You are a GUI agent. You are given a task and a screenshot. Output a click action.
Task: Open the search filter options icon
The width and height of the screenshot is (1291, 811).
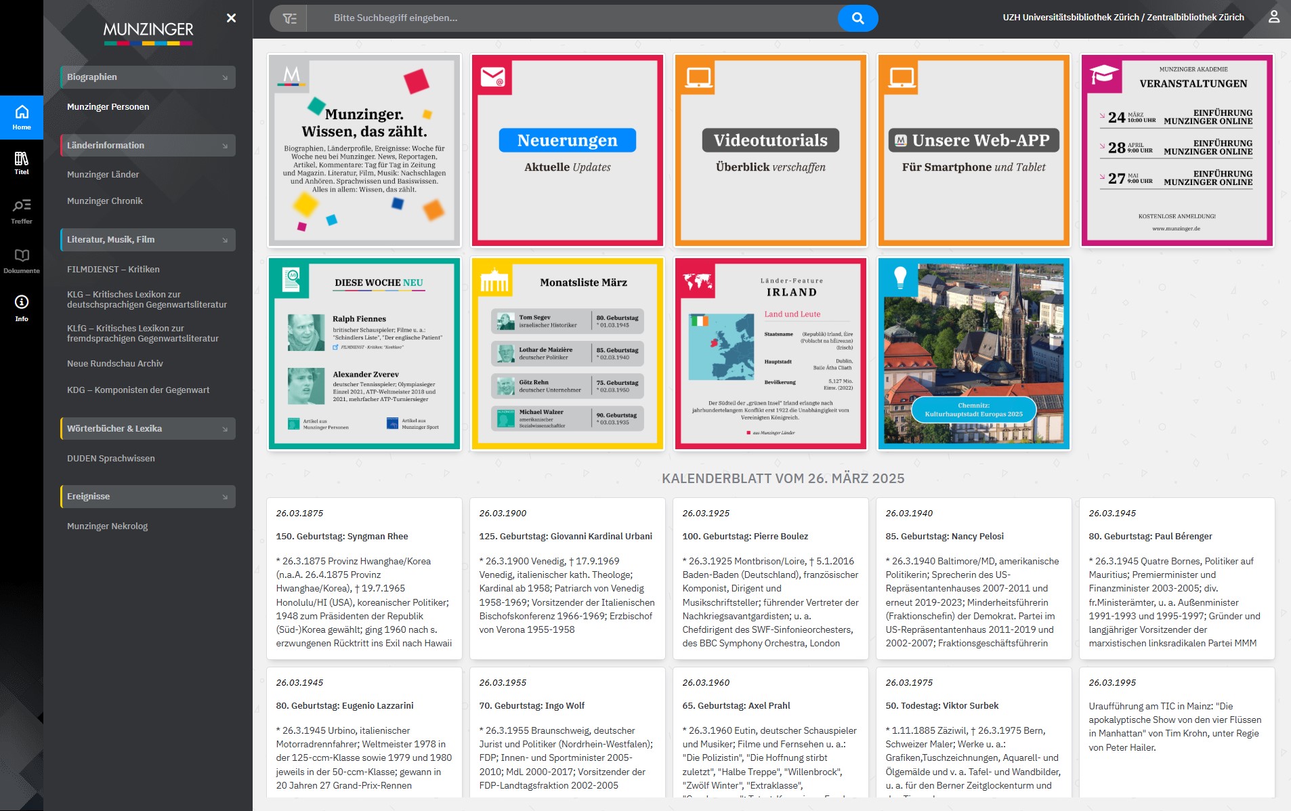pos(289,18)
